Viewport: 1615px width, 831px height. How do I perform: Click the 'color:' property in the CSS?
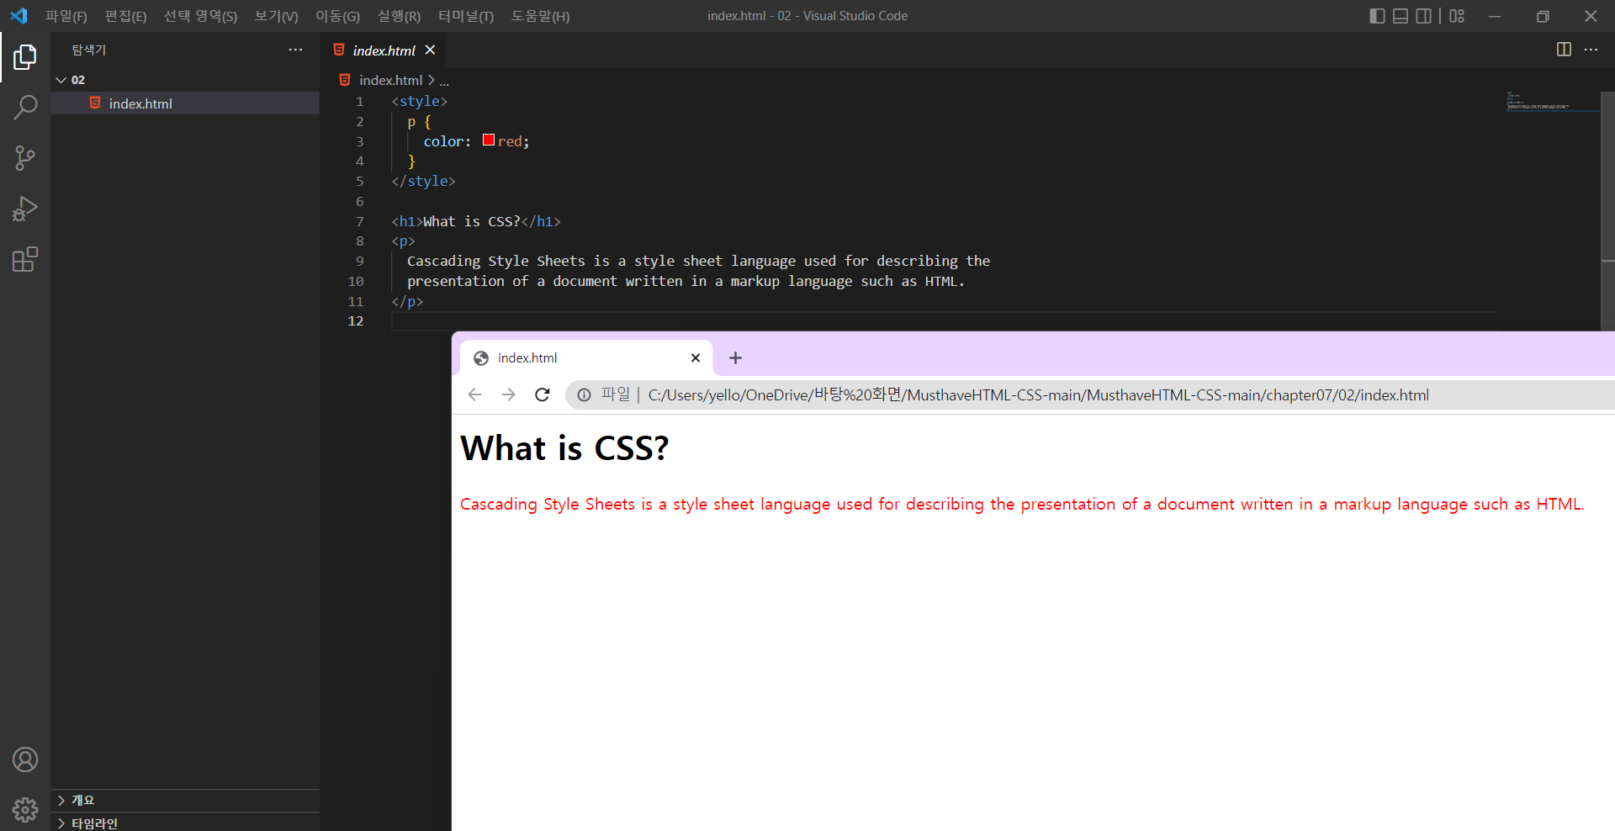447,141
